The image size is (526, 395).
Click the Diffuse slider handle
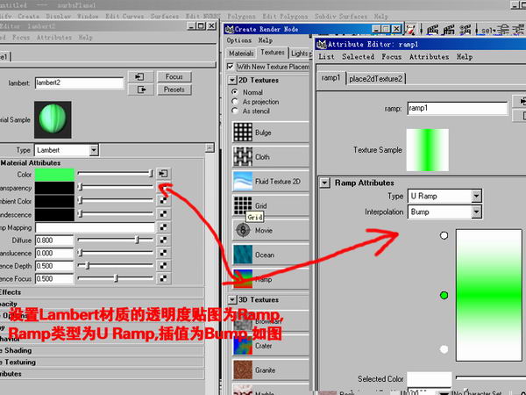[137, 240]
